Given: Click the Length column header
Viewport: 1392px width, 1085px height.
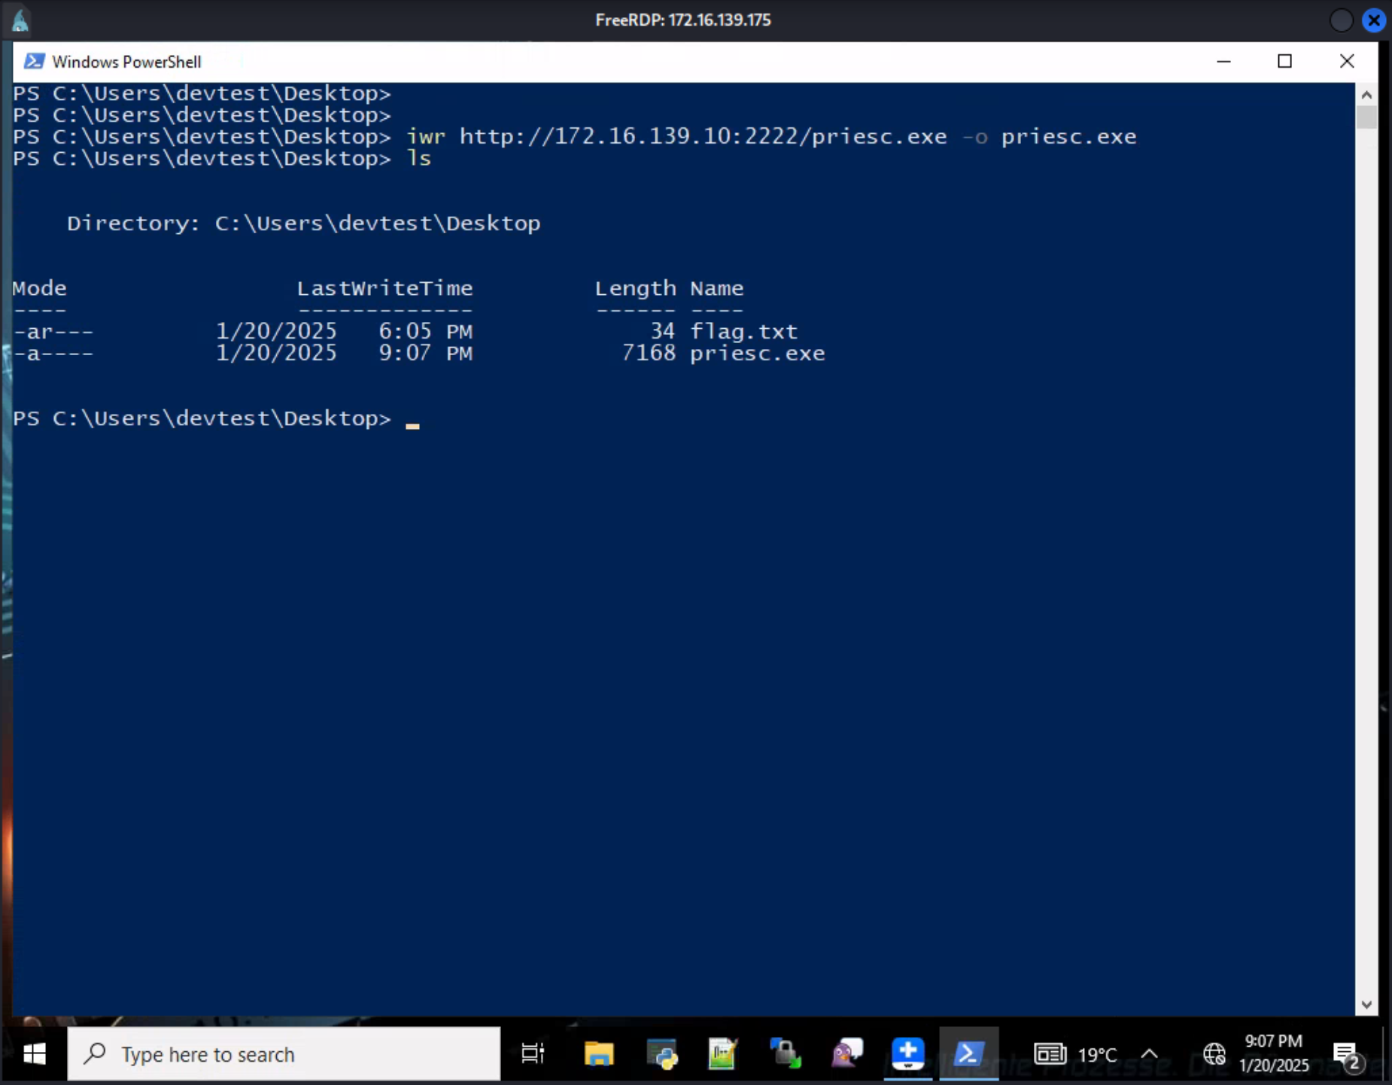Looking at the screenshot, I should point(635,288).
